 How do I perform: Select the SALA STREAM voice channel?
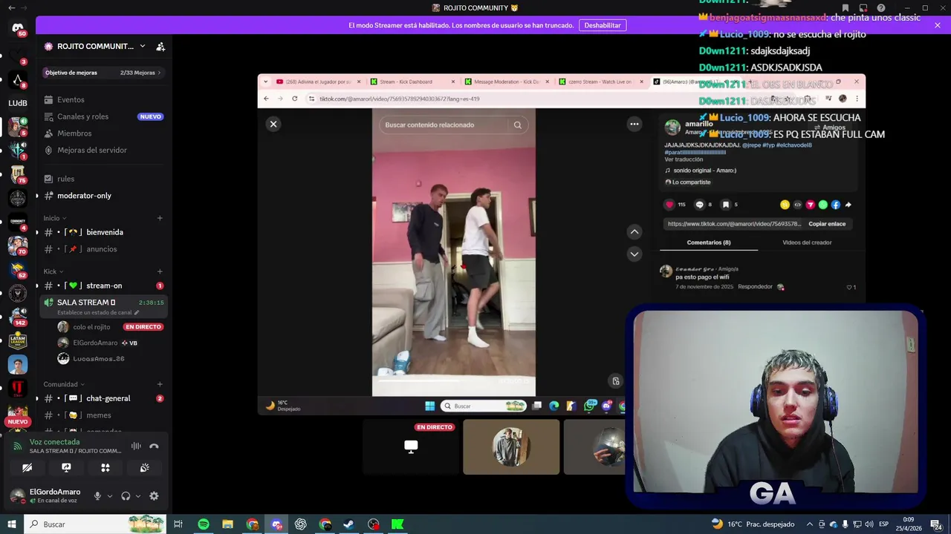pyautogui.click(x=104, y=306)
